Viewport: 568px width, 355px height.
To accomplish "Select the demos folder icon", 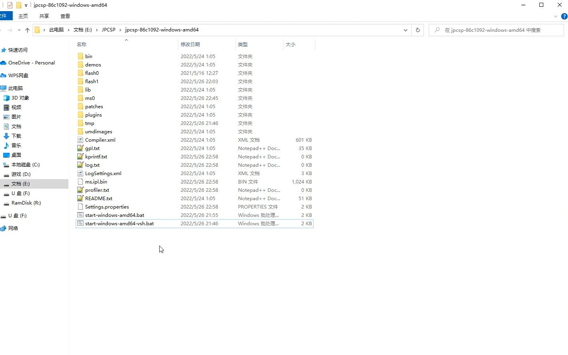I will coord(80,64).
